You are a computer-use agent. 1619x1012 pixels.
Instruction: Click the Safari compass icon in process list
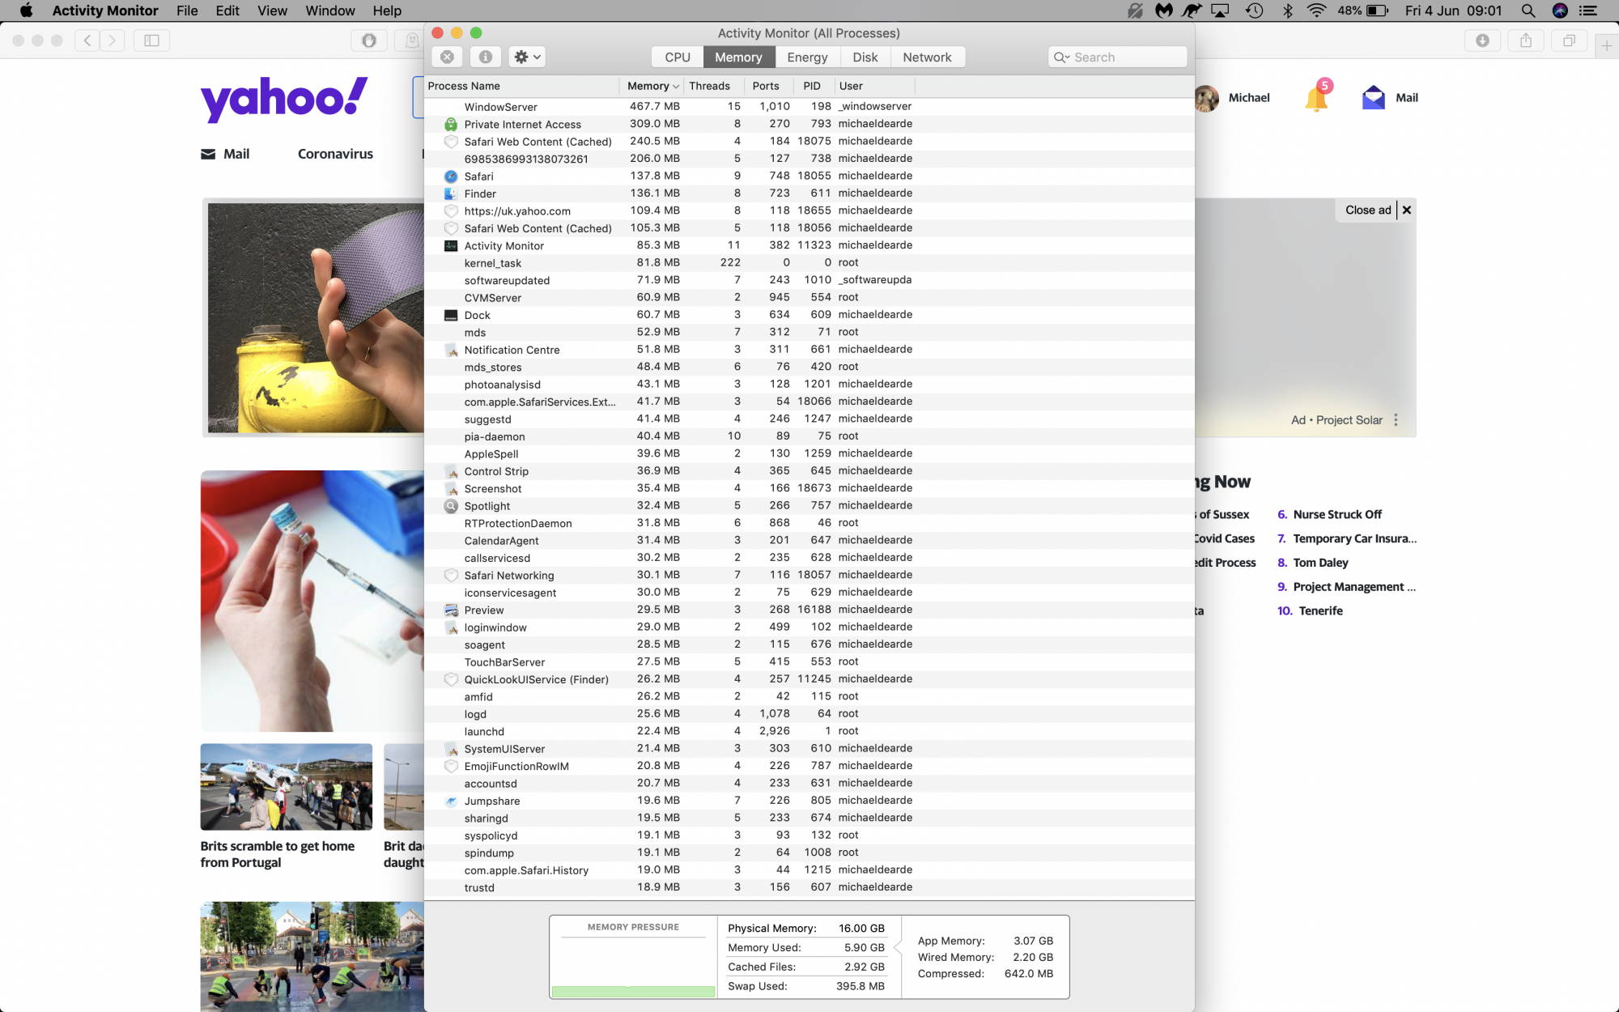click(x=451, y=176)
